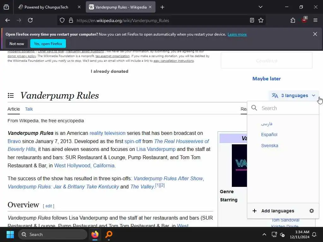The height and width of the screenshot is (242, 323).
Task: Open tracking protection shield icon
Action: pyautogui.click(x=62, y=20)
